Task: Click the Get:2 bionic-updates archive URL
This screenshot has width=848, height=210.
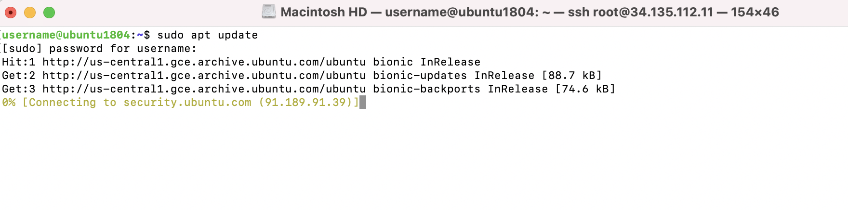Action: tap(204, 76)
